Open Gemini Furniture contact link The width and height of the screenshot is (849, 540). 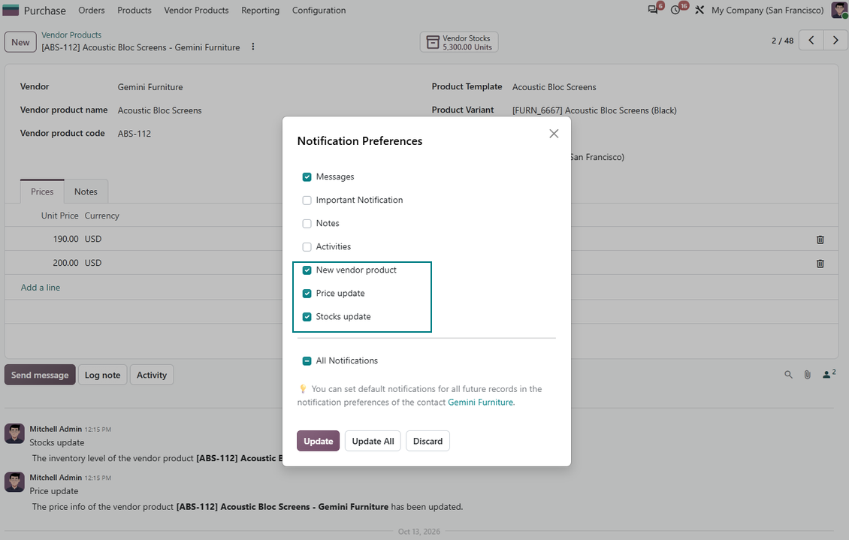(x=480, y=402)
